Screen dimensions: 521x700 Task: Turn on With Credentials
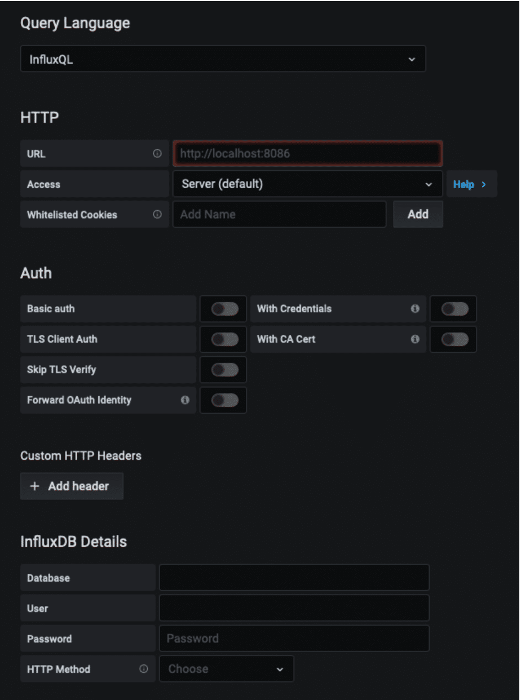453,309
